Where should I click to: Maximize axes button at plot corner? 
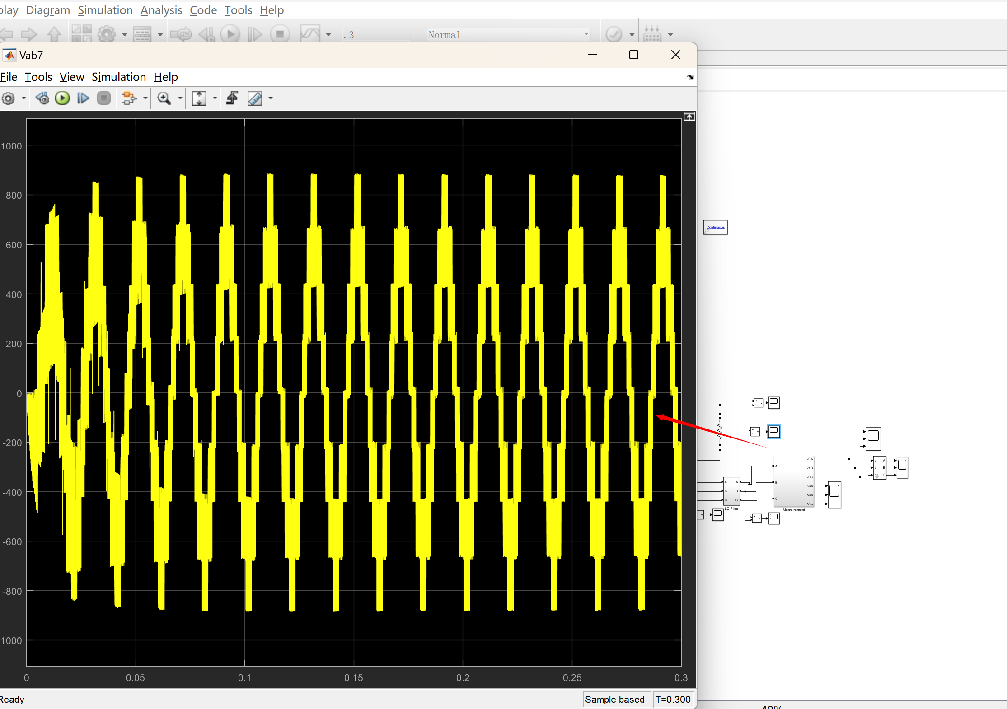click(x=689, y=117)
